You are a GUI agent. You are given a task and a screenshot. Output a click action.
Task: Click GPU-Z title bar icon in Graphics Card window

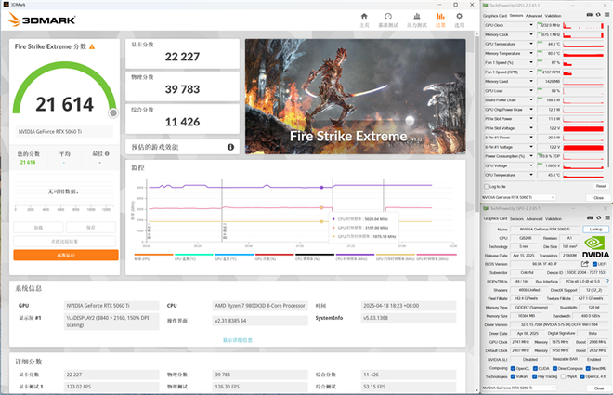[486, 208]
